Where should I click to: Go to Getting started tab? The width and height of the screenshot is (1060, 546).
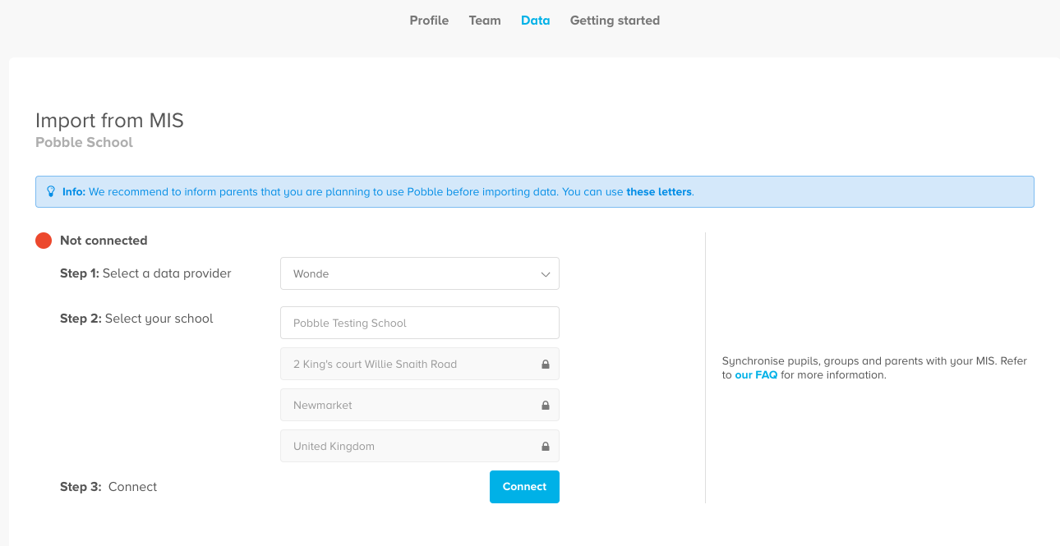click(615, 21)
